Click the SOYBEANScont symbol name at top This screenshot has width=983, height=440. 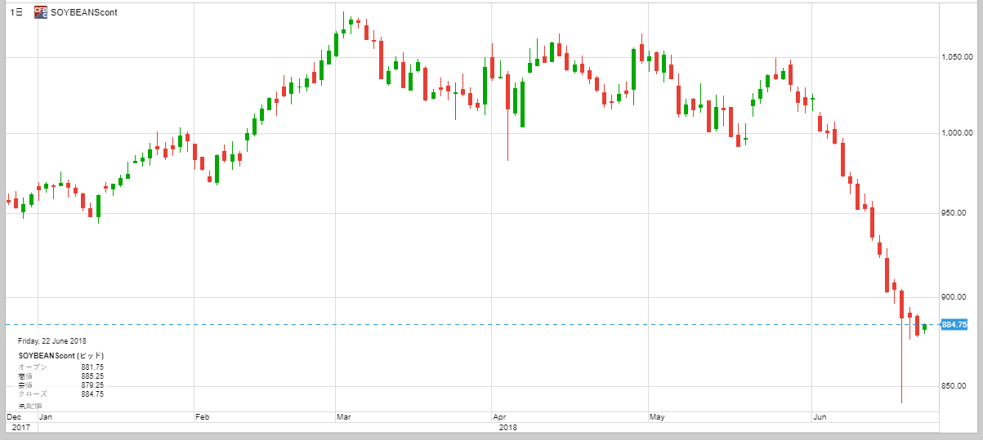tap(84, 12)
